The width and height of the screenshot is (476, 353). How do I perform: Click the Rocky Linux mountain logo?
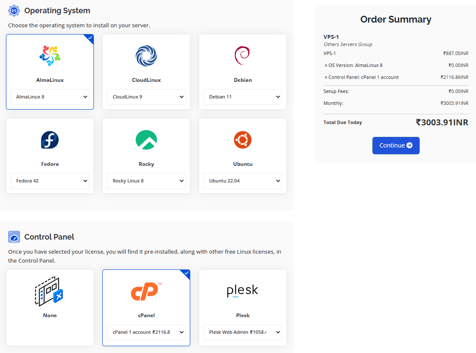tap(146, 140)
